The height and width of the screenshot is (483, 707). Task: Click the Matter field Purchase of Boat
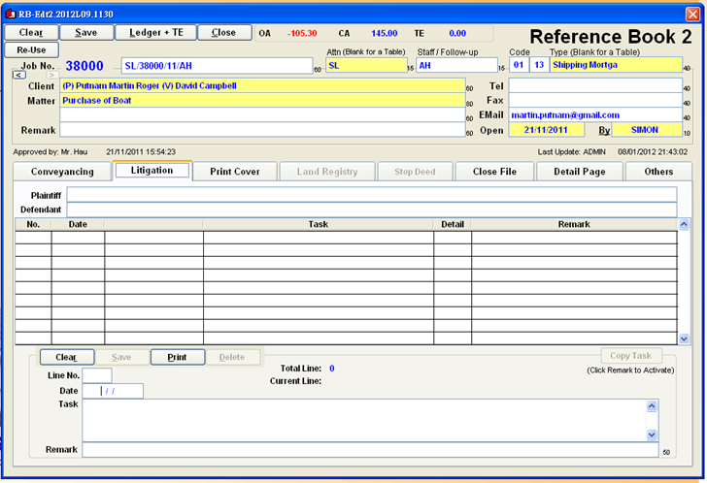tap(262, 100)
